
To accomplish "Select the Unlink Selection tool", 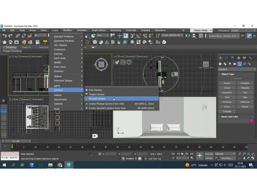I will pos(24,36).
